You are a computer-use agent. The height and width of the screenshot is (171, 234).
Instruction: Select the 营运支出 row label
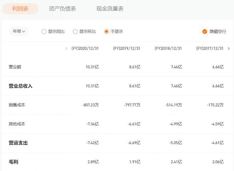(18, 143)
